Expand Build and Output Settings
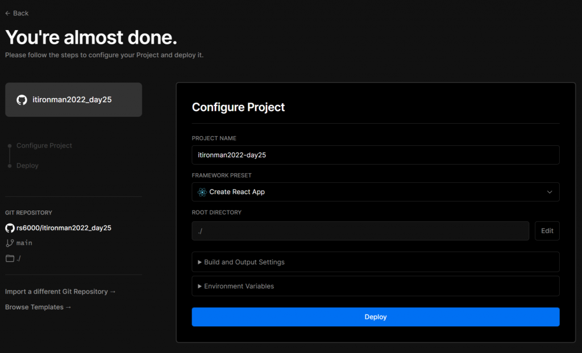The image size is (582, 353). (x=376, y=262)
